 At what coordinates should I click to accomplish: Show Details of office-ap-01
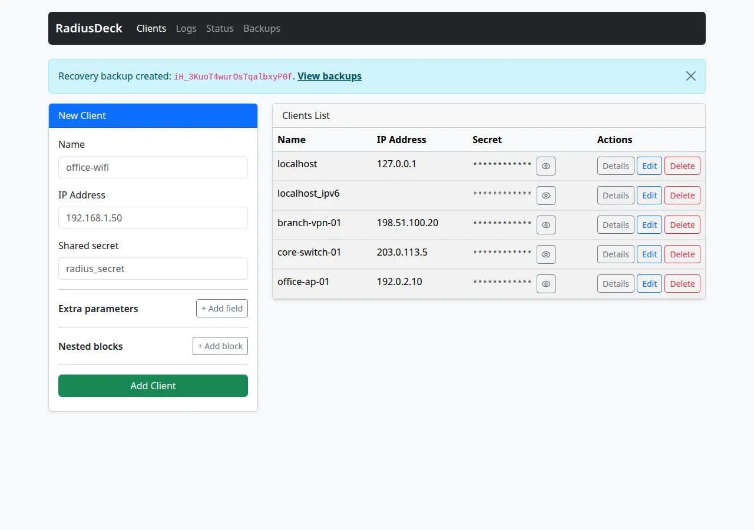coord(616,284)
